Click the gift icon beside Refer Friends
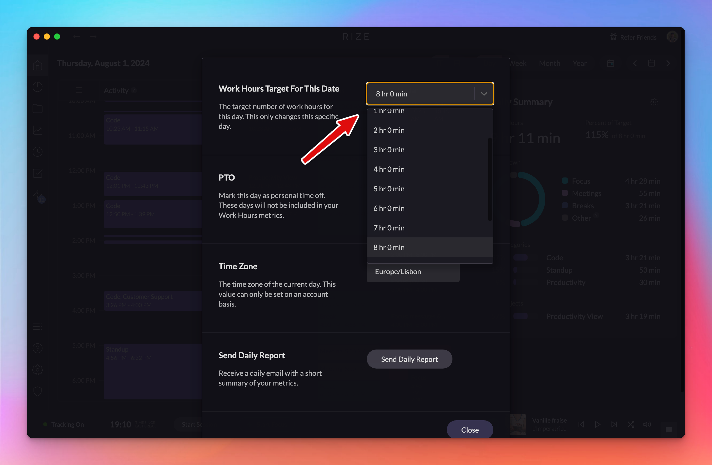712x465 pixels. tap(613, 37)
